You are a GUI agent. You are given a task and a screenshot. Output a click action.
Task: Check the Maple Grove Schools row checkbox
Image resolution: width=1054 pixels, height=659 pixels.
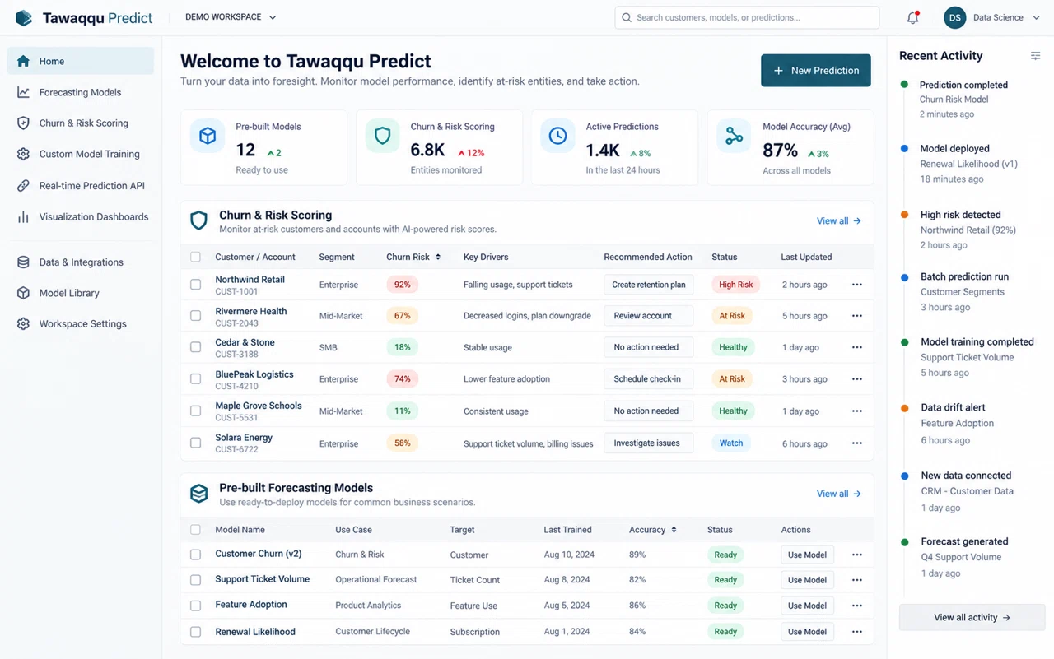195,411
